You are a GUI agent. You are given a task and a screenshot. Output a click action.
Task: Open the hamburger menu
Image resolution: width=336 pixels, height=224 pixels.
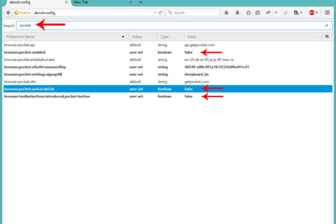pyautogui.click(x=327, y=12)
